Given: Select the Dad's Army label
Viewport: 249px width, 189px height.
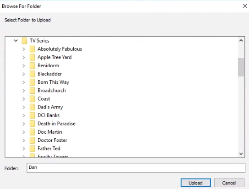Looking at the screenshot, I should (x=50, y=107).
